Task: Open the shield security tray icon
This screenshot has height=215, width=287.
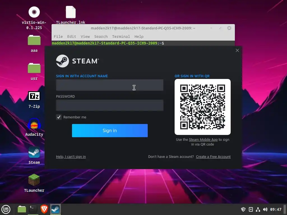Action: pos(243,209)
